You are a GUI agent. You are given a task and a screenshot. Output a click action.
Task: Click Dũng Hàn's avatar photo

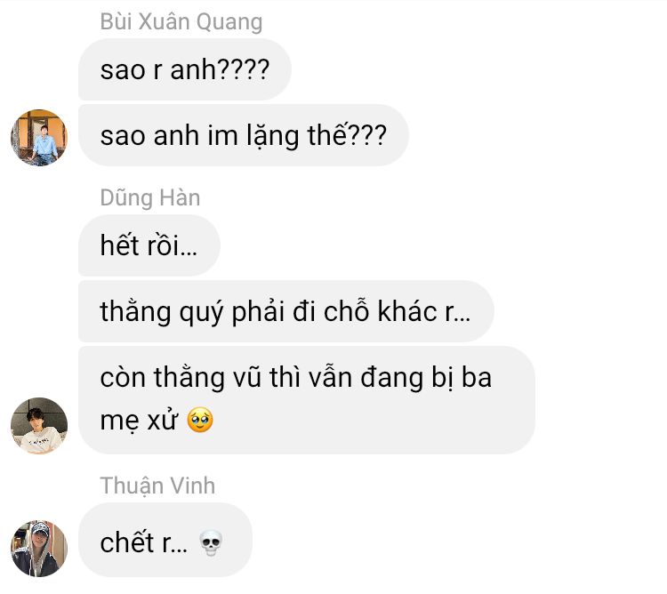[x=39, y=426]
